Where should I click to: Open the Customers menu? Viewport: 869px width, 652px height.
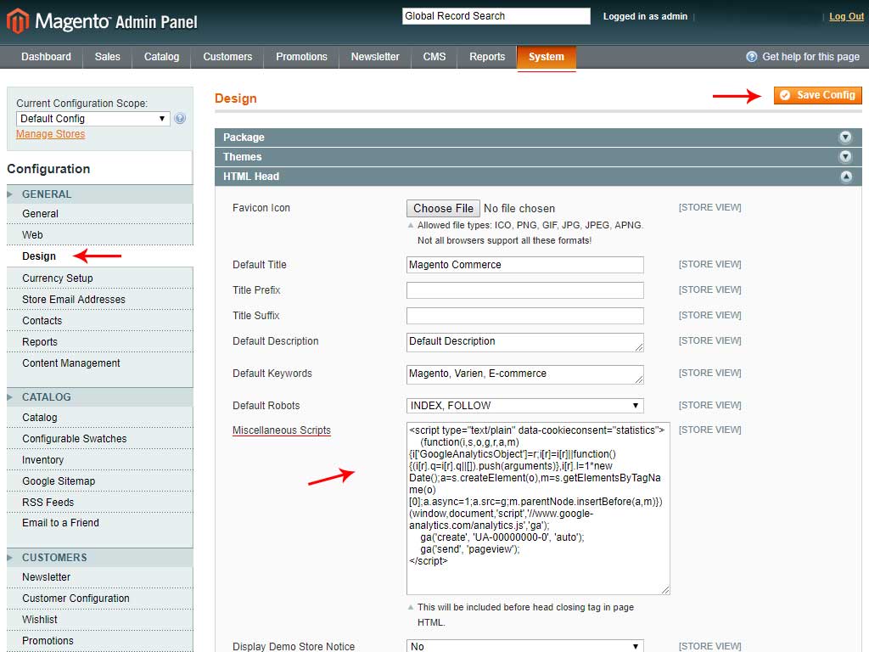pos(227,57)
